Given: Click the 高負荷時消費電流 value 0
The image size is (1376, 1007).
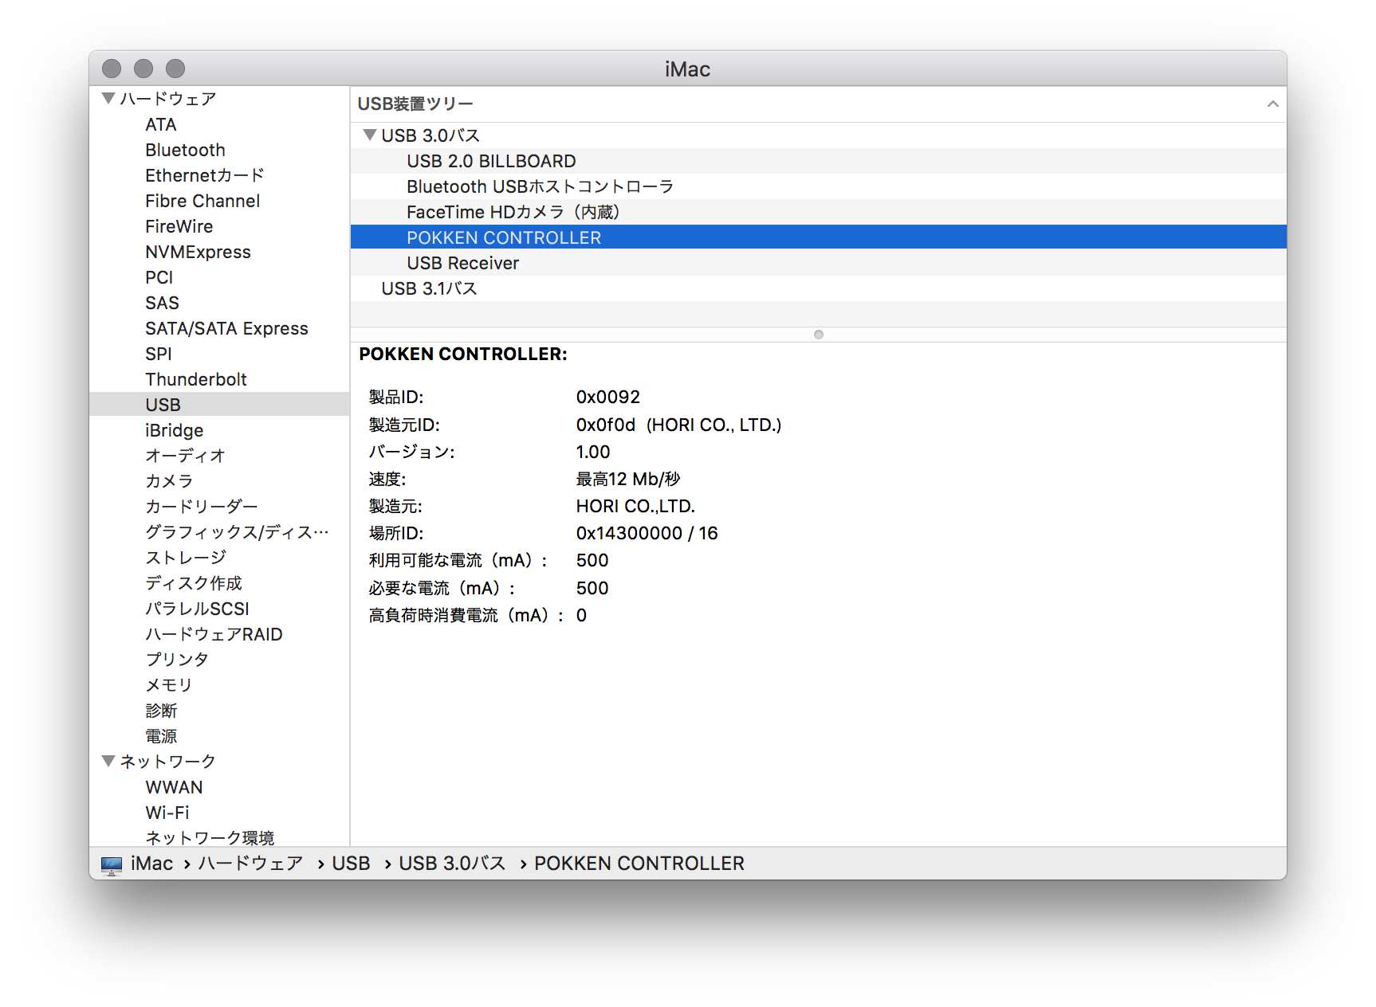Looking at the screenshot, I should click(x=581, y=615).
